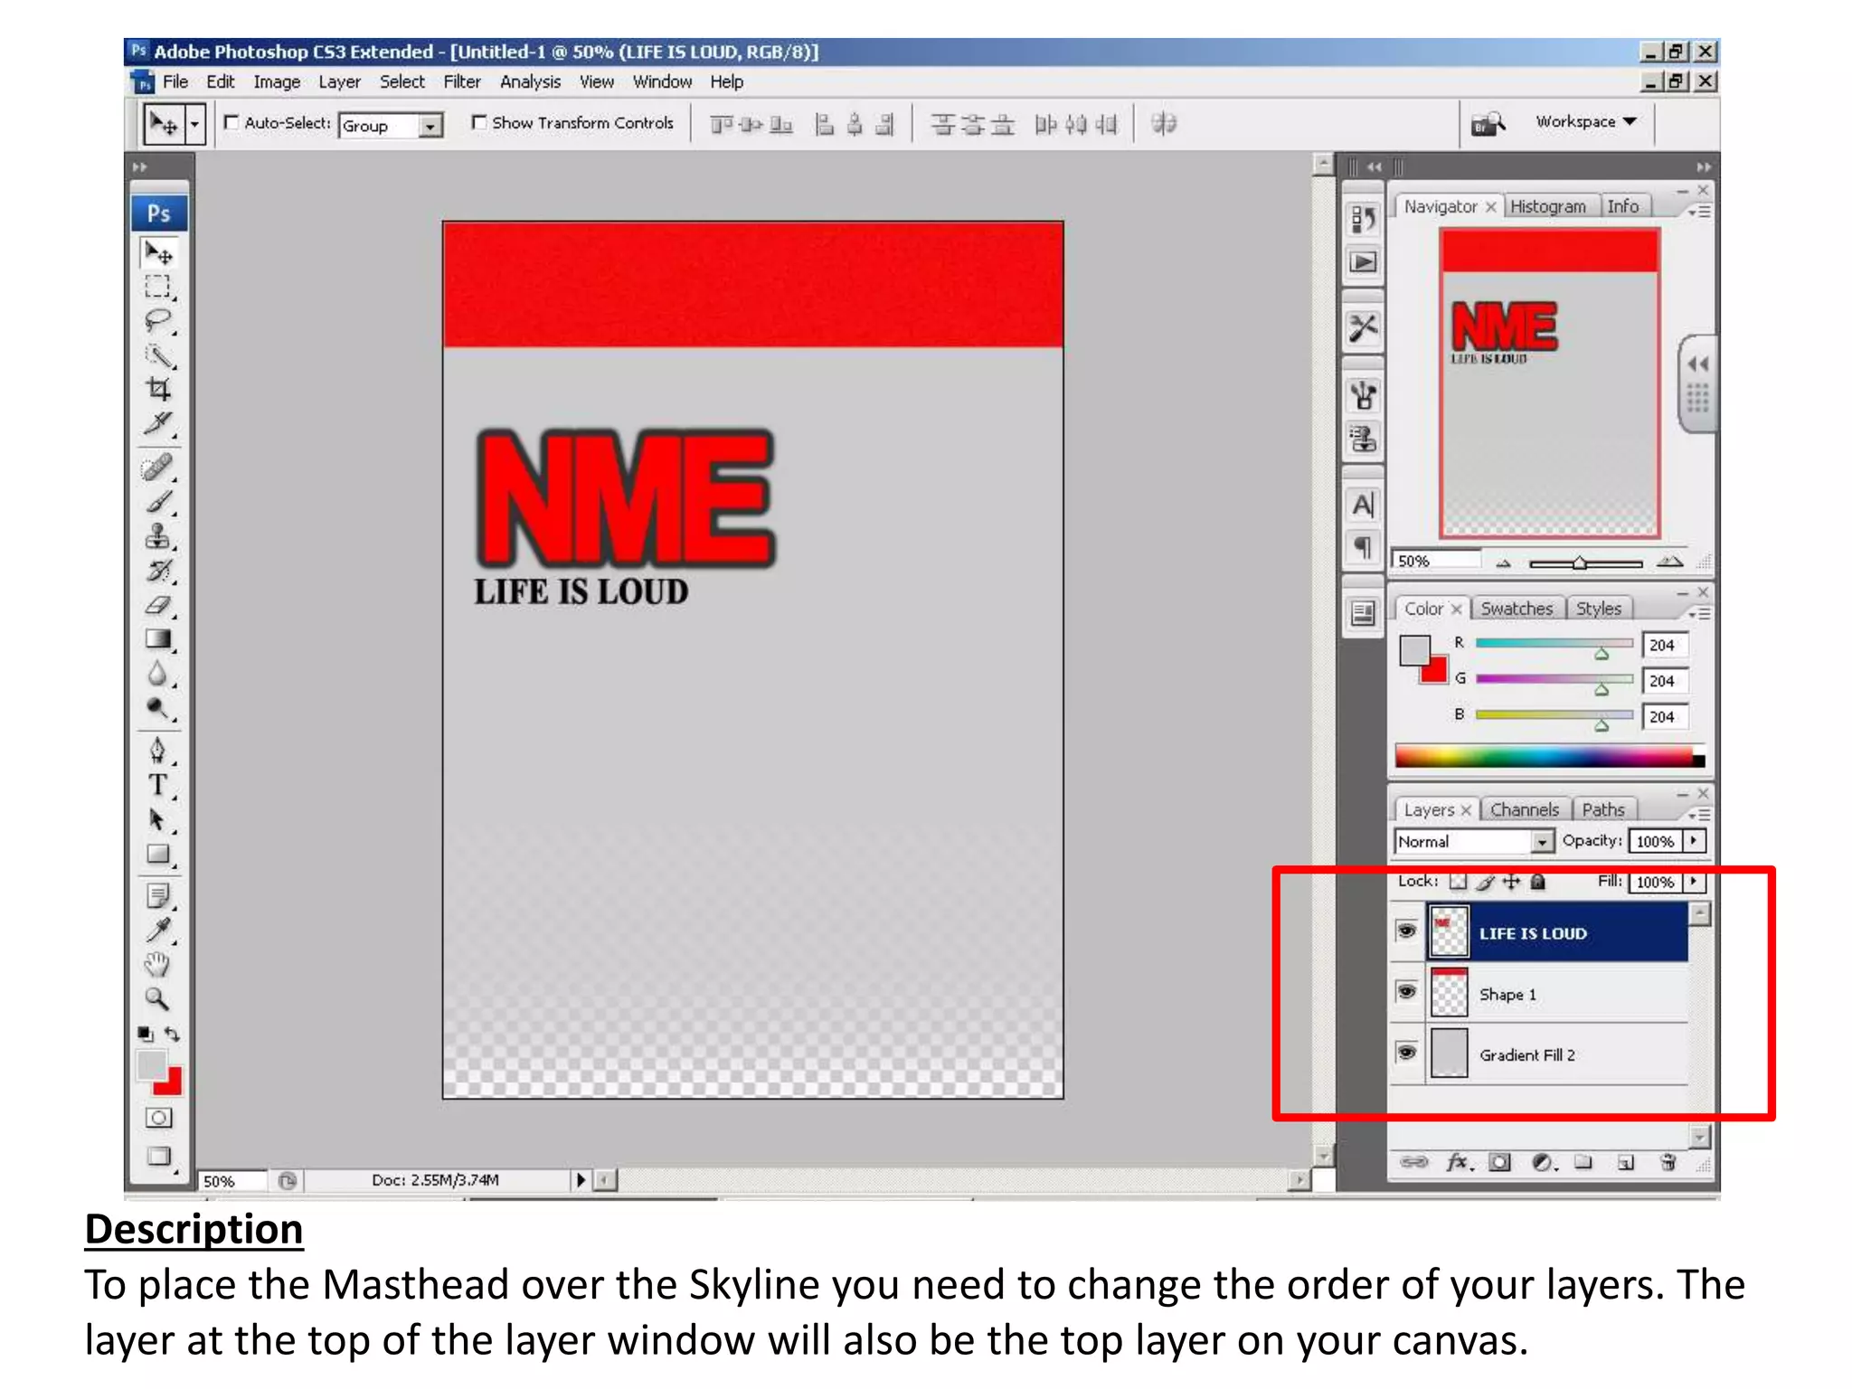Select the Brush tool
1852x1389 pixels.
click(x=158, y=501)
